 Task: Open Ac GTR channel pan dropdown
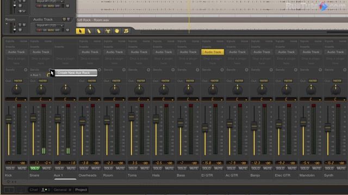246,100
